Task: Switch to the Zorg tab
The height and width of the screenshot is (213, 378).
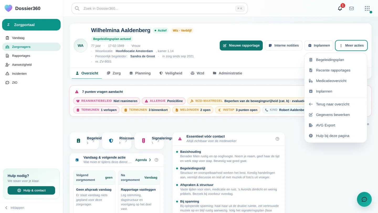Action: [x=114, y=73]
